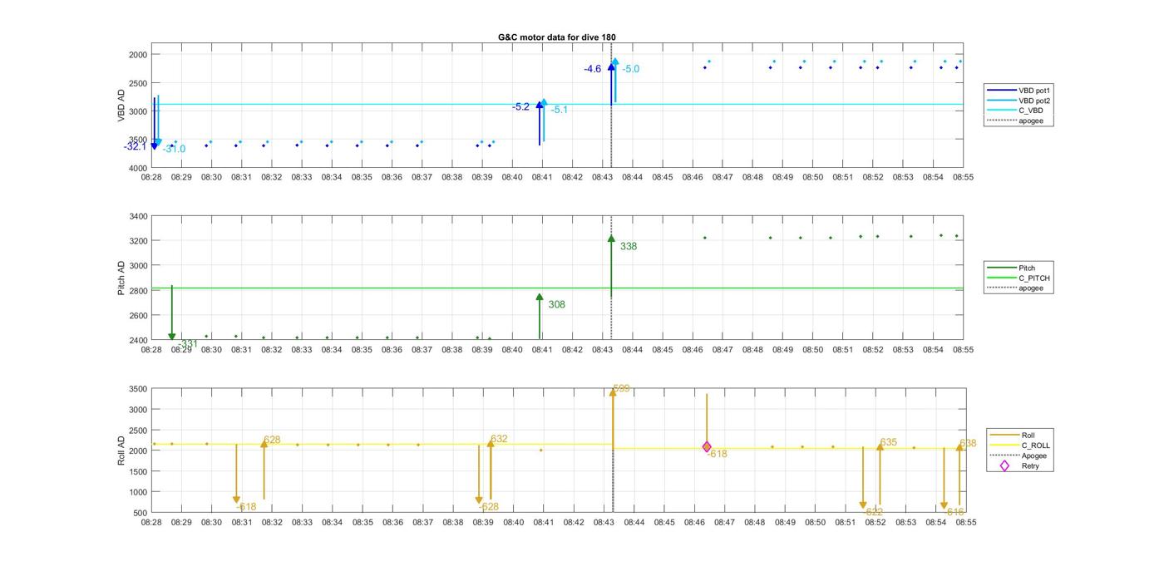This screenshot has height=576, width=1164.
Task: Click the "599" roll label at apogee
Action: (x=621, y=388)
